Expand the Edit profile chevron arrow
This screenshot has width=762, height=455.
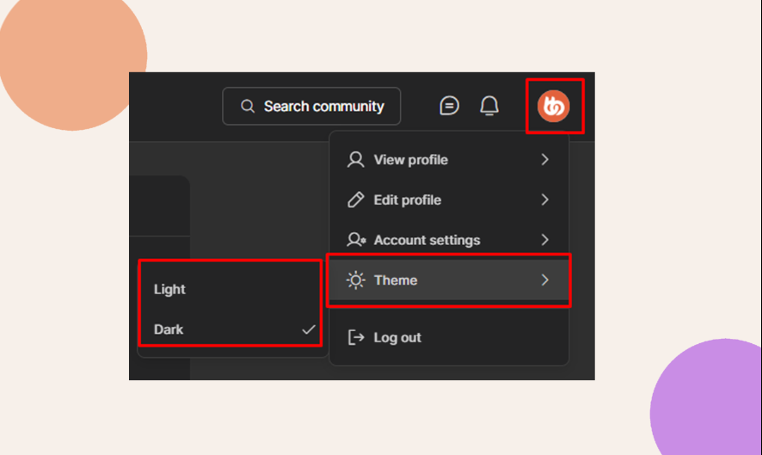click(x=544, y=200)
